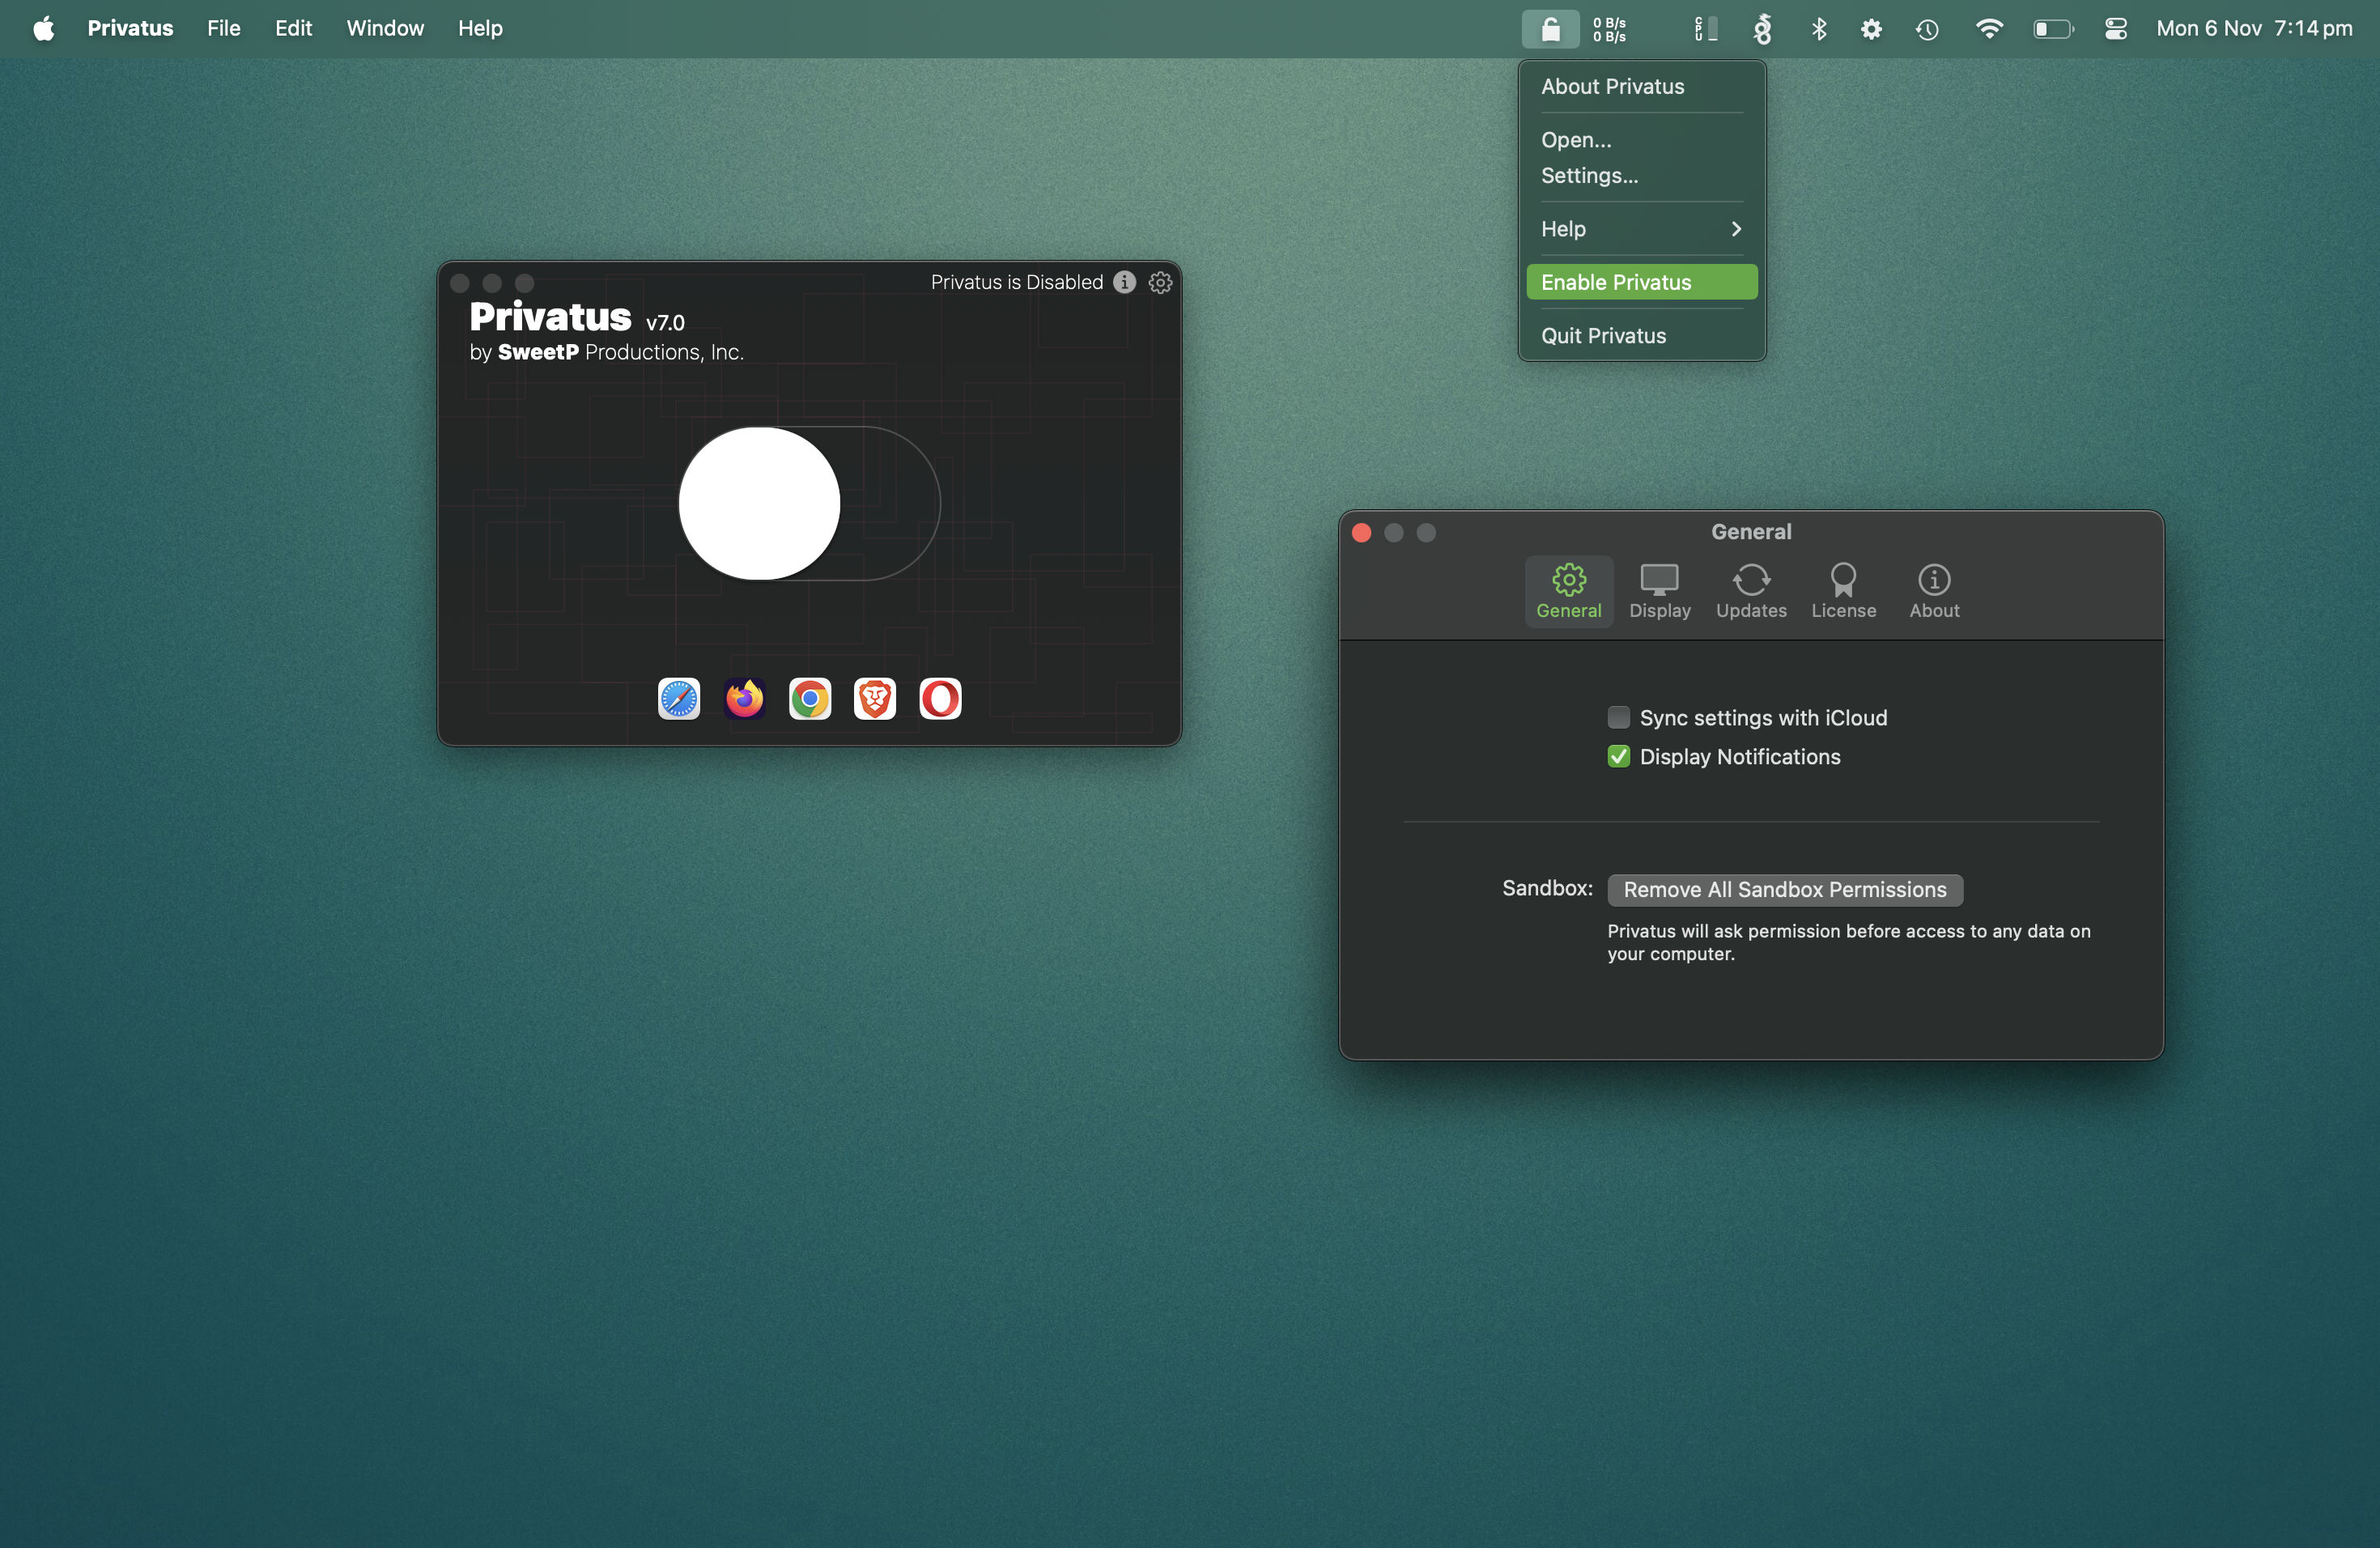The image size is (2380, 1548).
Task: Click the Brave browser icon in Privatus
Action: pyautogui.click(x=875, y=698)
